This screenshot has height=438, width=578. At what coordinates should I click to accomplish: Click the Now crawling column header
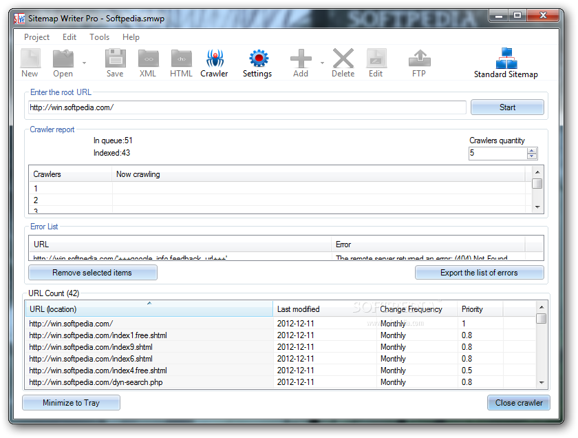(319, 174)
